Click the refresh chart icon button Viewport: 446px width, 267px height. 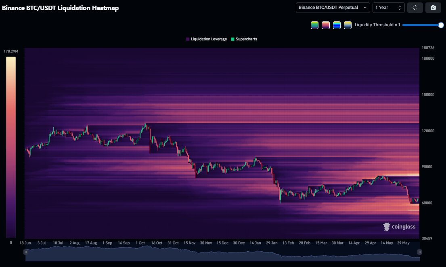(415, 8)
